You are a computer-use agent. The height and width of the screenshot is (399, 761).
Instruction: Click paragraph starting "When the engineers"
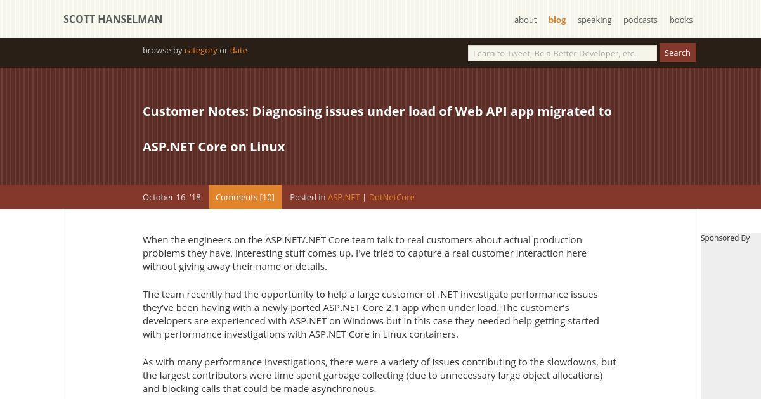click(x=365, y=253)
